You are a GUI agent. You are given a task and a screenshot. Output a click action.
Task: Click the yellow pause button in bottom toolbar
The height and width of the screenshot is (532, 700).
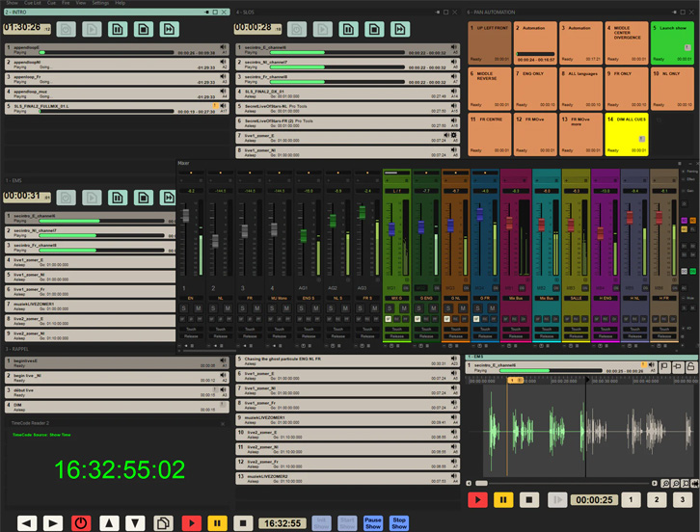[218, 522]
